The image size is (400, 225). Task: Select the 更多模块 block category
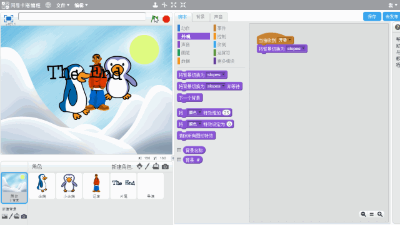tap(229, 61)
